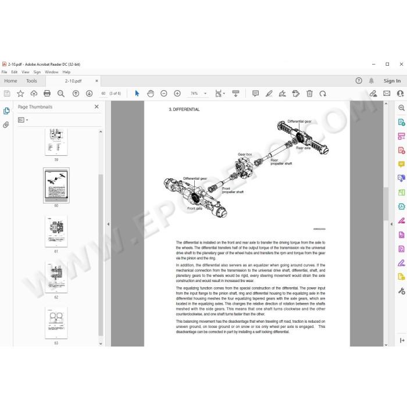Image resolution: width=407 pixels, height=407 pixels.
Task: Select page 59 thumbnail
Action: point(56,142)
